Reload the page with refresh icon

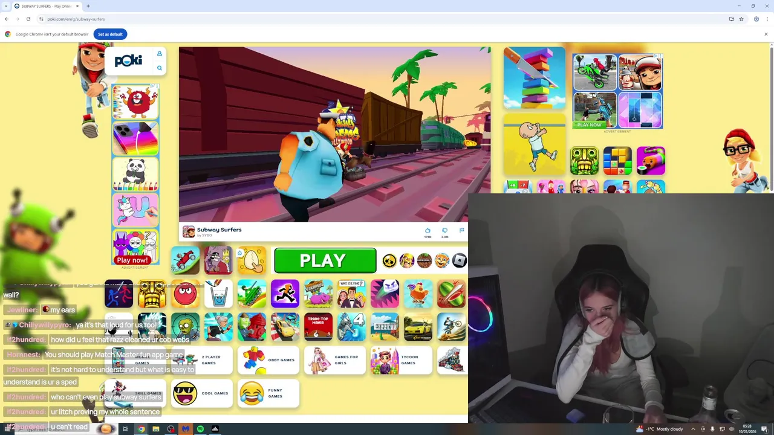coord(28,19)
